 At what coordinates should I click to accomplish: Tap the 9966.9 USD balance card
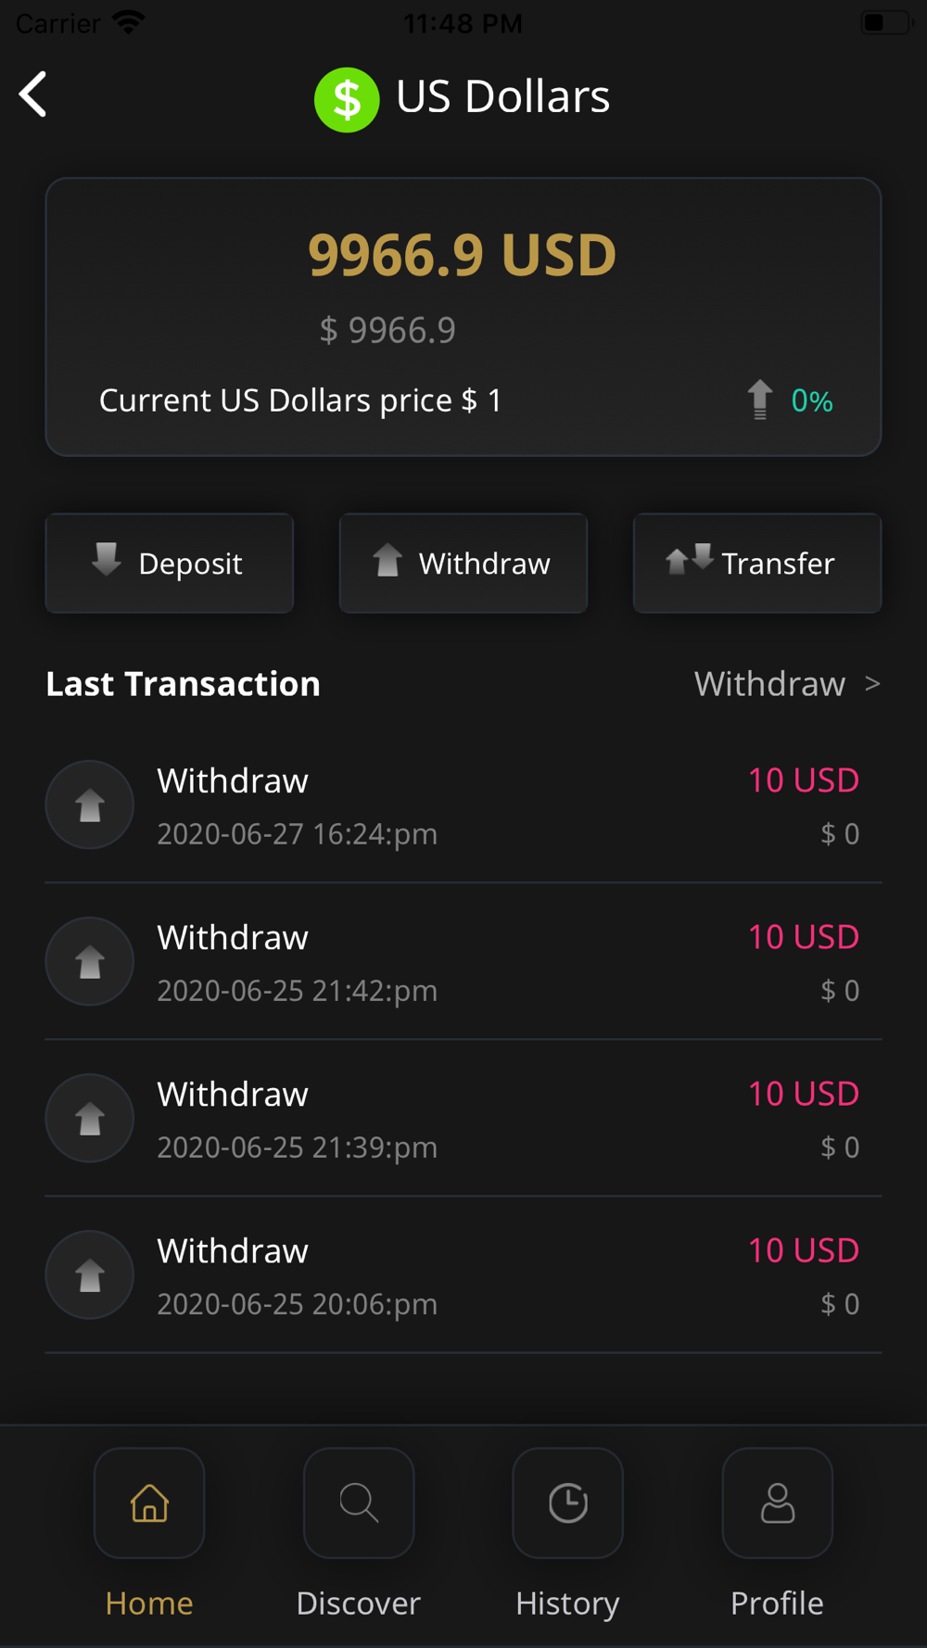(463, 317)
